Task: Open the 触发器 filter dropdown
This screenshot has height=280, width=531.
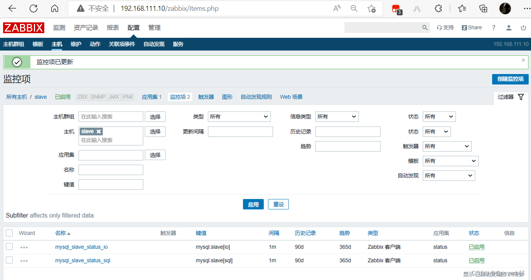Action: point(447,146)
